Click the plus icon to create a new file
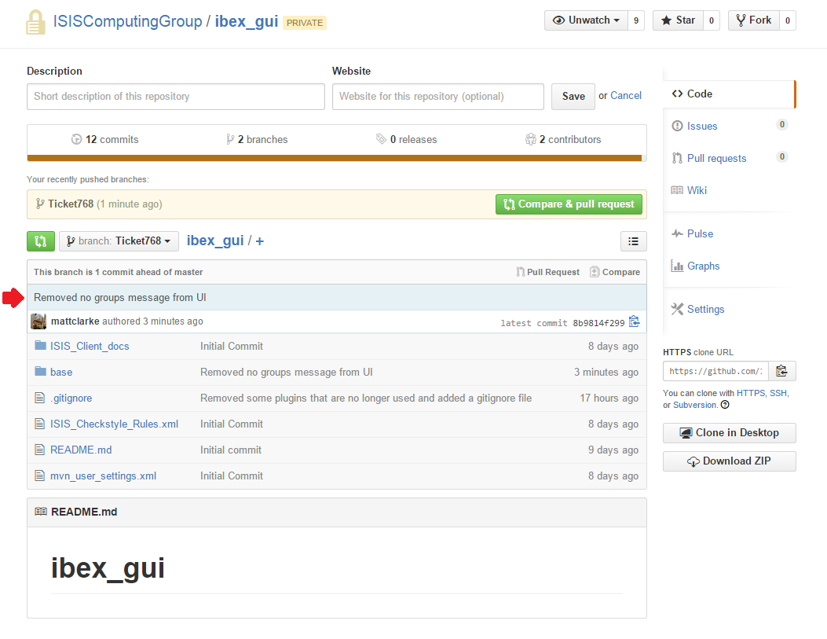Screen dimensions: 827x639 (x=259, y=241)
